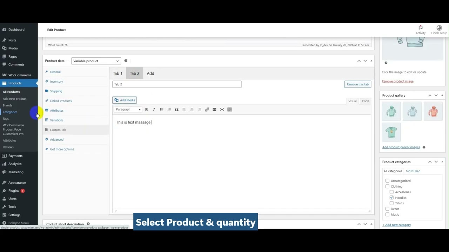
Task: Click the Add Media button
Action: (x=125, y=100)
